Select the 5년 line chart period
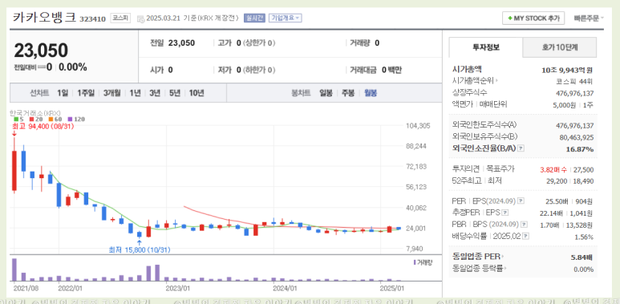Image resolution: width=620 pixels, height=304 pixels. (174, 93)
